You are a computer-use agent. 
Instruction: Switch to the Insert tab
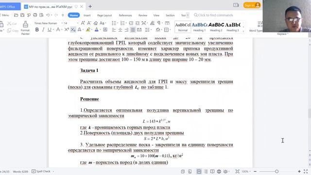coord(87,15)
